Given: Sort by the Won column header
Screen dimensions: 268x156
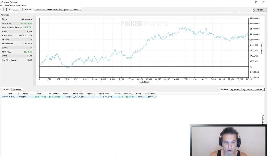Looking at the screenshot, I should tap(39, 94).
